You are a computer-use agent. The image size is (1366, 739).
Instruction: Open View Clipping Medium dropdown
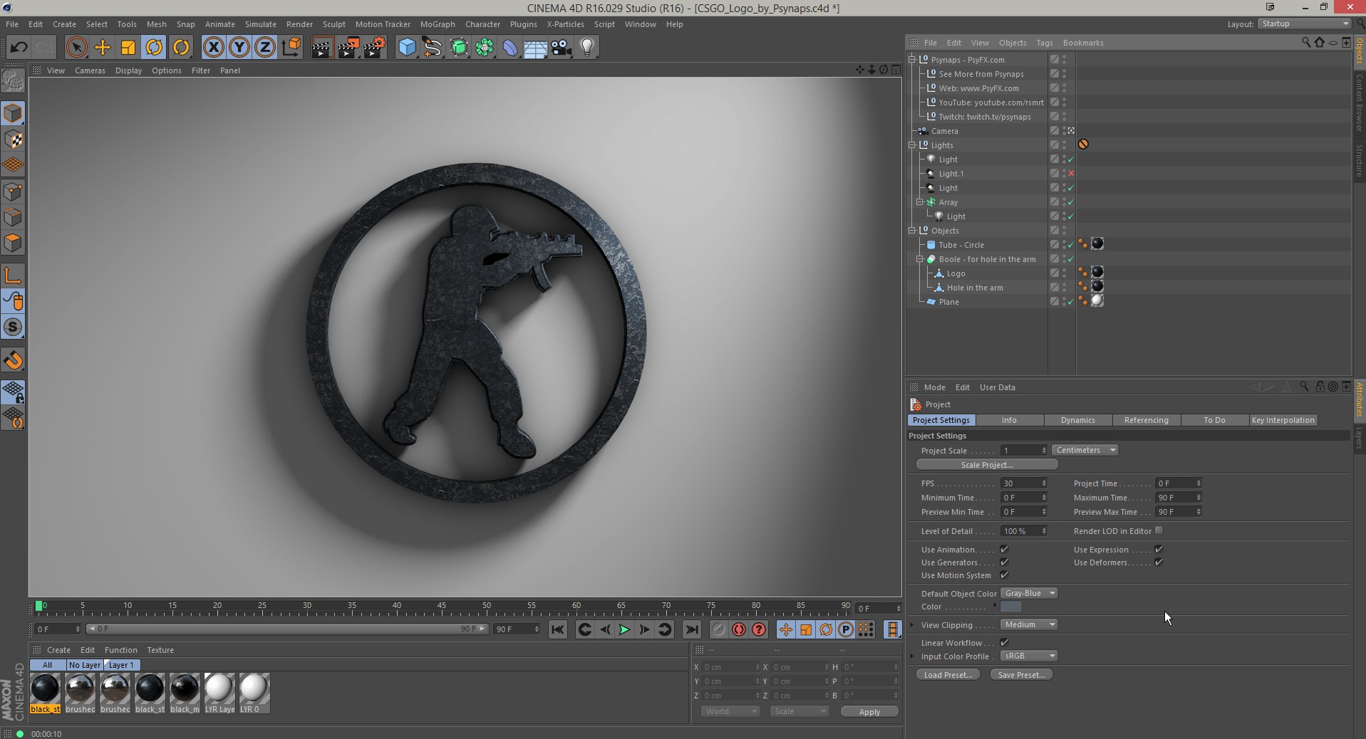(x=1029, y=624)
